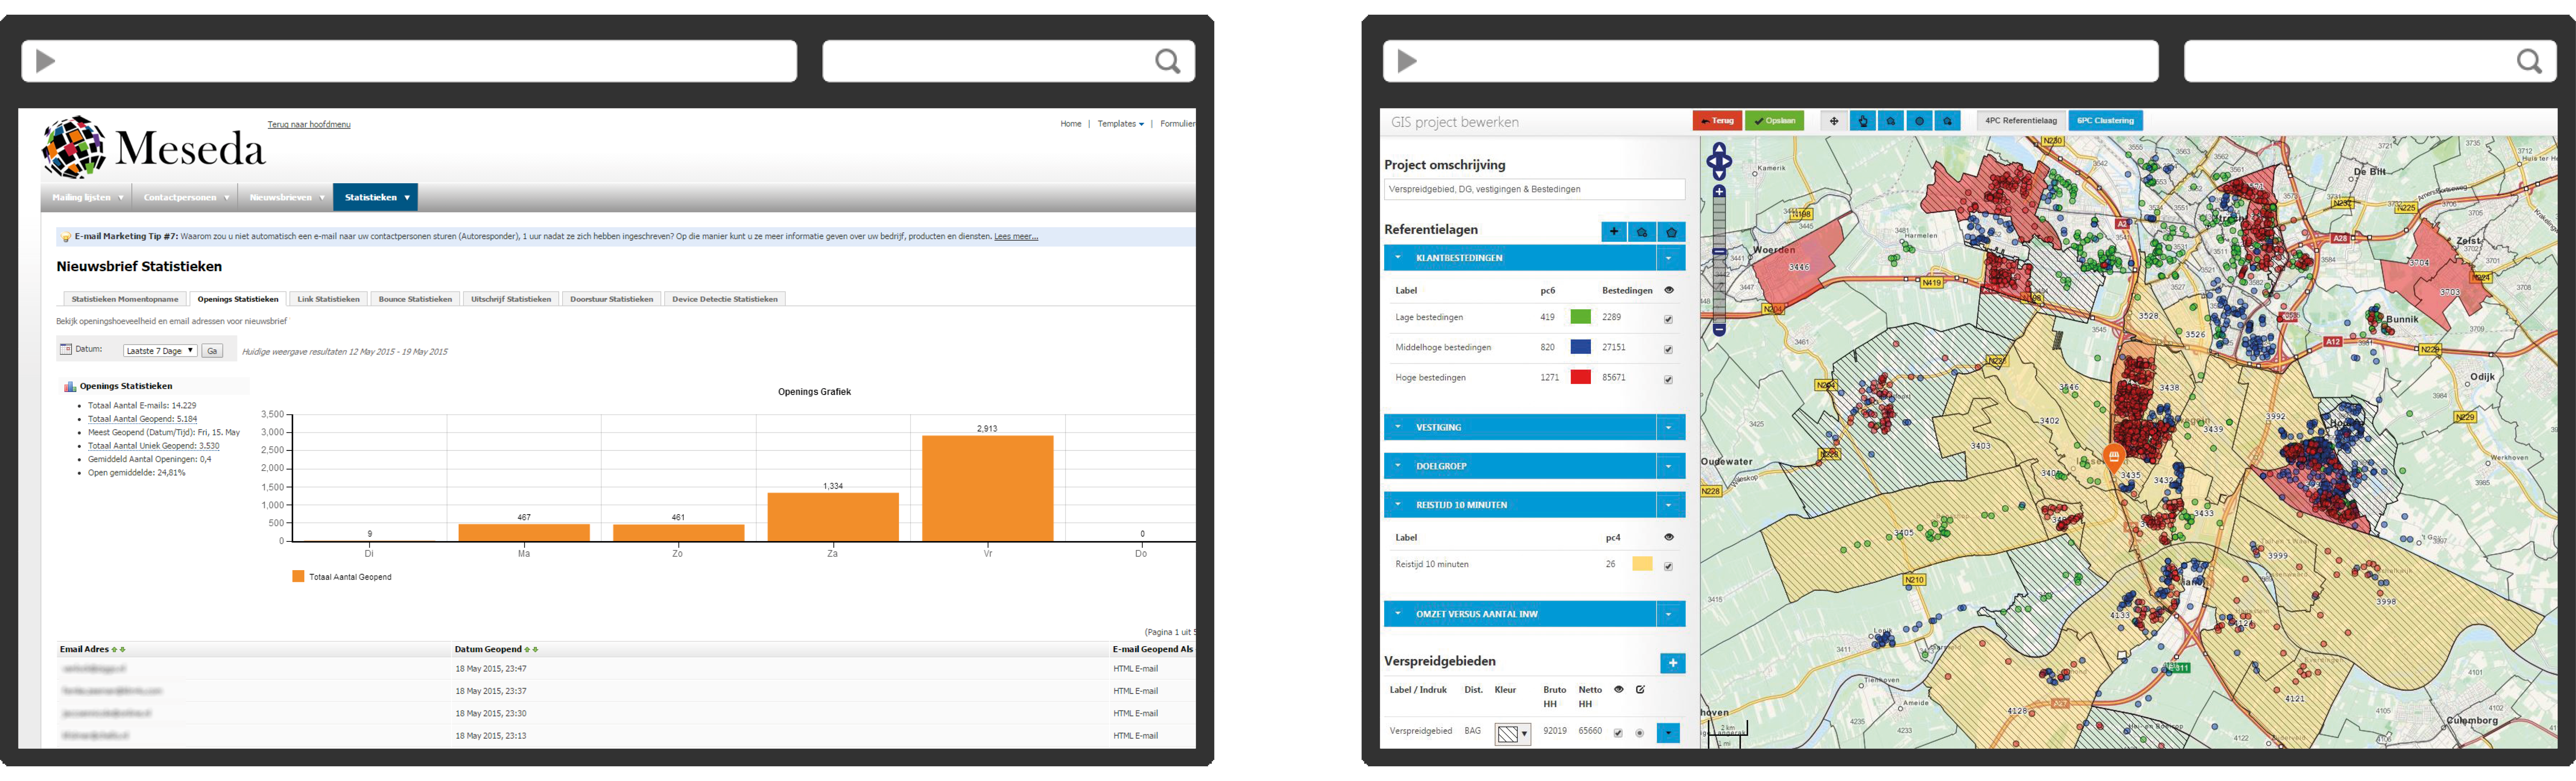This screenshot has height=781, width=2576.
Task: Expand the Doelgroep section header
Action: pos(1520,466)
